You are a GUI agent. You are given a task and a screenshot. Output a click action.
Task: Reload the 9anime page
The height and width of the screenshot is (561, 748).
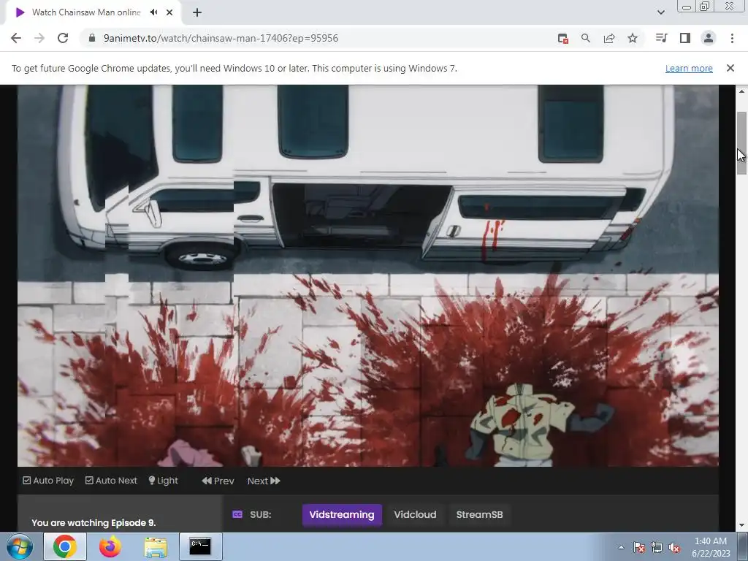63,38
